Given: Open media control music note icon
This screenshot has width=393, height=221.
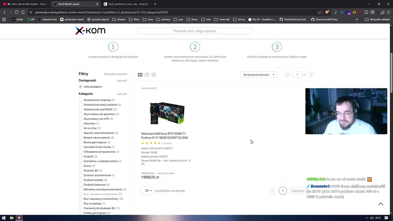Looking at the screenshot, I should [x=382, y=12].
